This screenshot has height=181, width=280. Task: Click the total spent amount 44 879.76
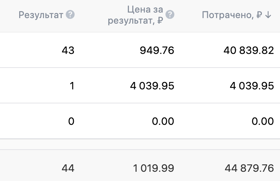249,168
